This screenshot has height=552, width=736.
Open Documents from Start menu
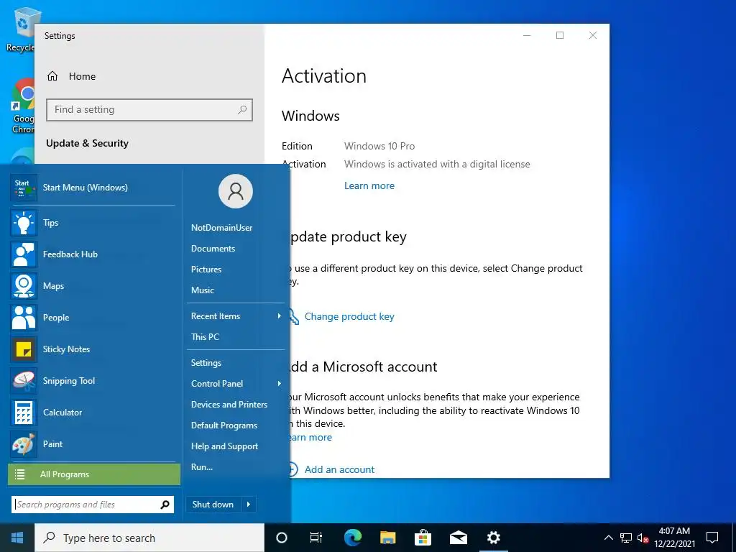tap(213, 248)
